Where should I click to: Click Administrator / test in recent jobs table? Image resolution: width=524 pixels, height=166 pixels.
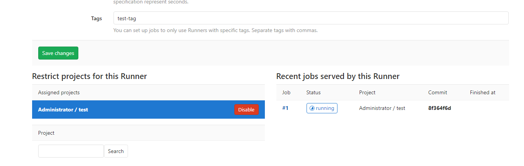tap(382, 108)
